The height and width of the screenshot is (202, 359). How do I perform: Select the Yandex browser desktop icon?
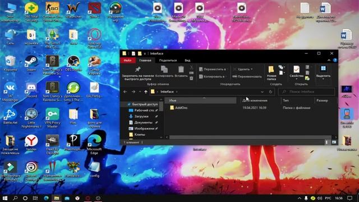31,143
